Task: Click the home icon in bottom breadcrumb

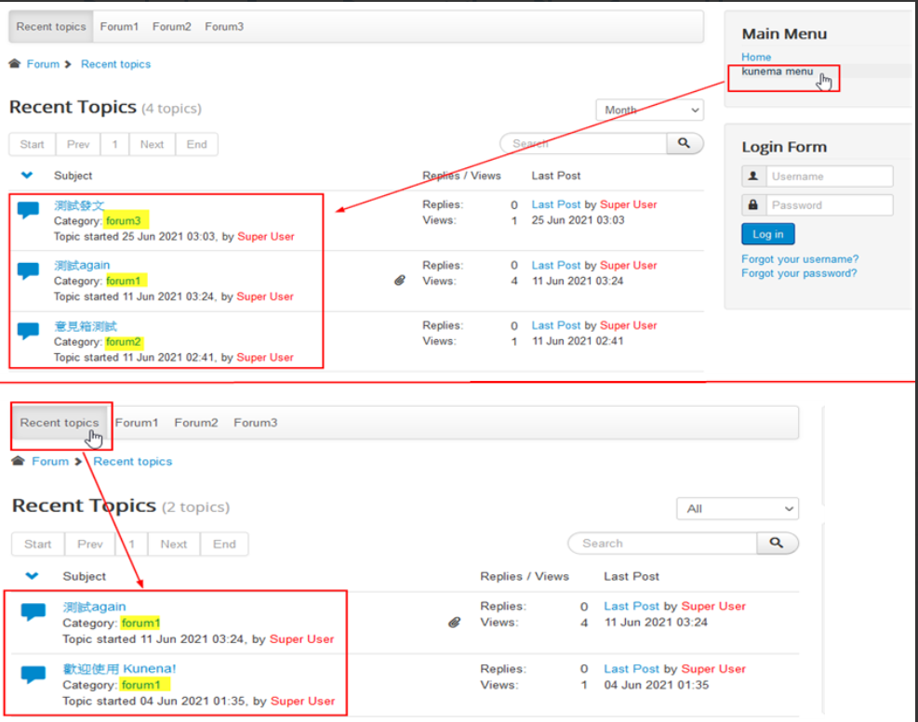Action: click(18, 461)
